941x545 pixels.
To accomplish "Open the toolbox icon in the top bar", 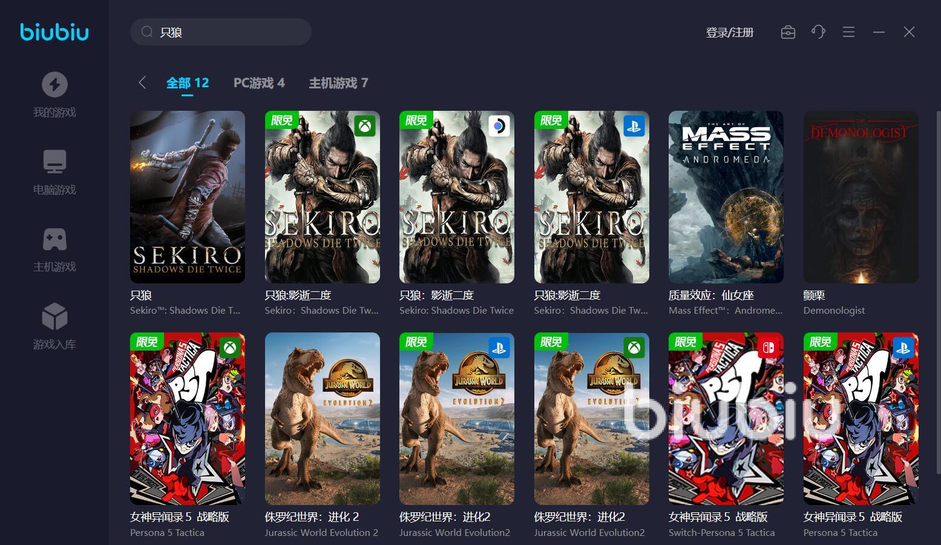I will coord(788,32).
